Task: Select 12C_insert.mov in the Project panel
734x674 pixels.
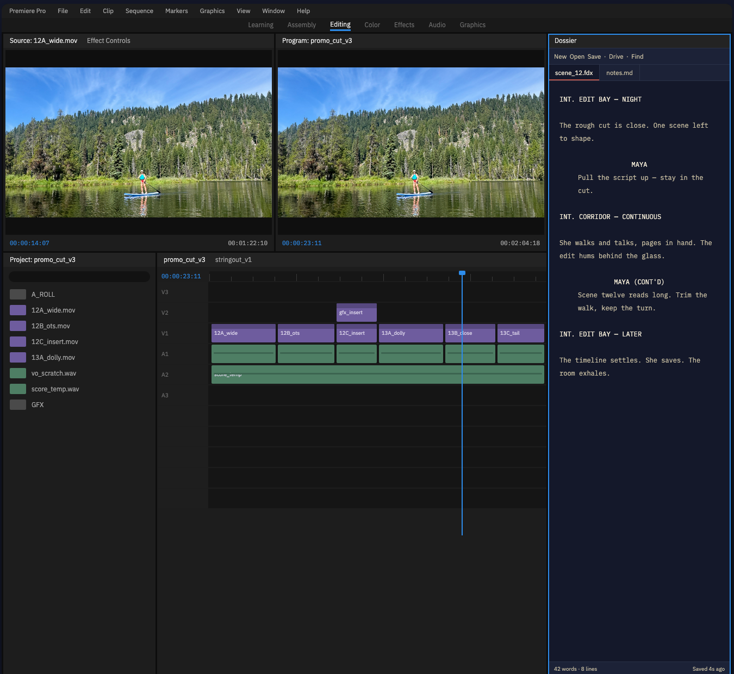Action: point(79,342)
